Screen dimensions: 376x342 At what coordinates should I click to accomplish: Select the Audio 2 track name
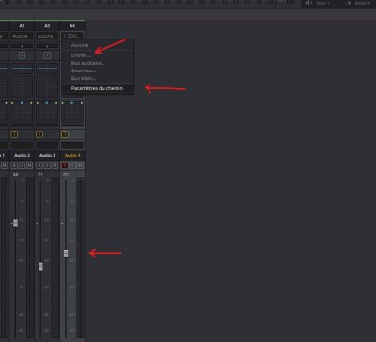22,155
